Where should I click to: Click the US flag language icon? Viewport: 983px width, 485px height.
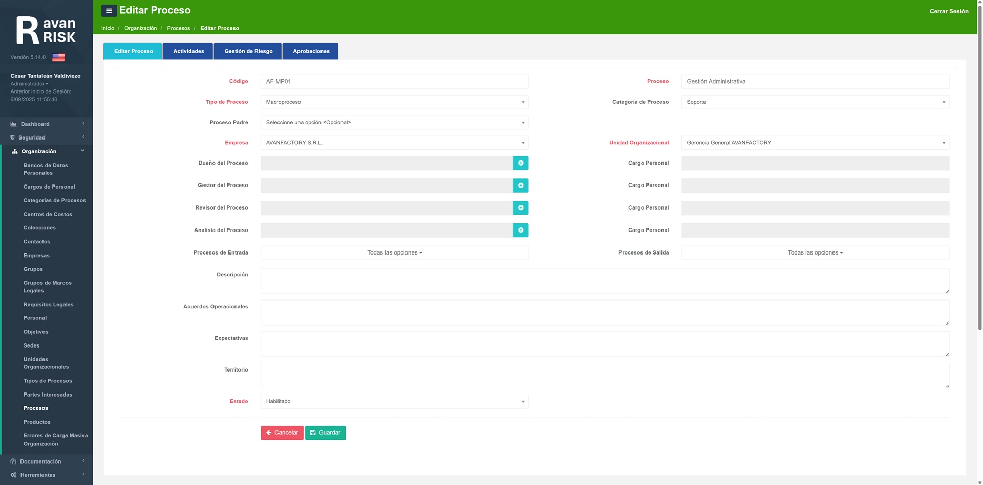[58, 57]
